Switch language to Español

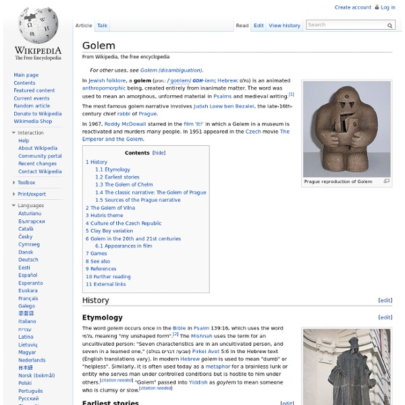[28, 275]
